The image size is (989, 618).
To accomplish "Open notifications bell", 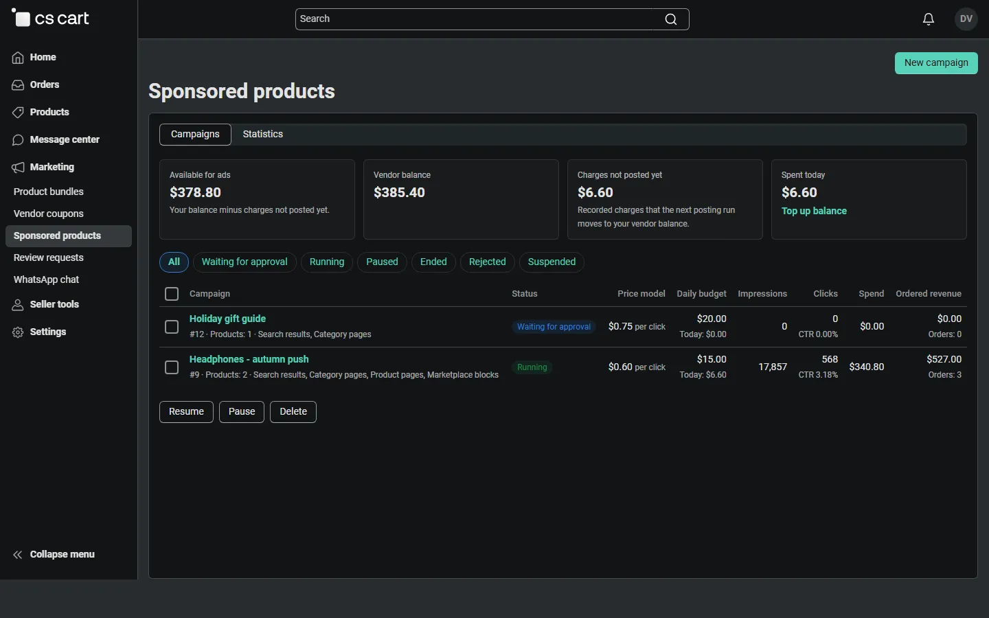I will [929, 19].
